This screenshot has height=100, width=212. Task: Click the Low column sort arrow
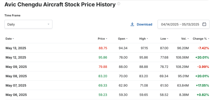pos(167,39)
